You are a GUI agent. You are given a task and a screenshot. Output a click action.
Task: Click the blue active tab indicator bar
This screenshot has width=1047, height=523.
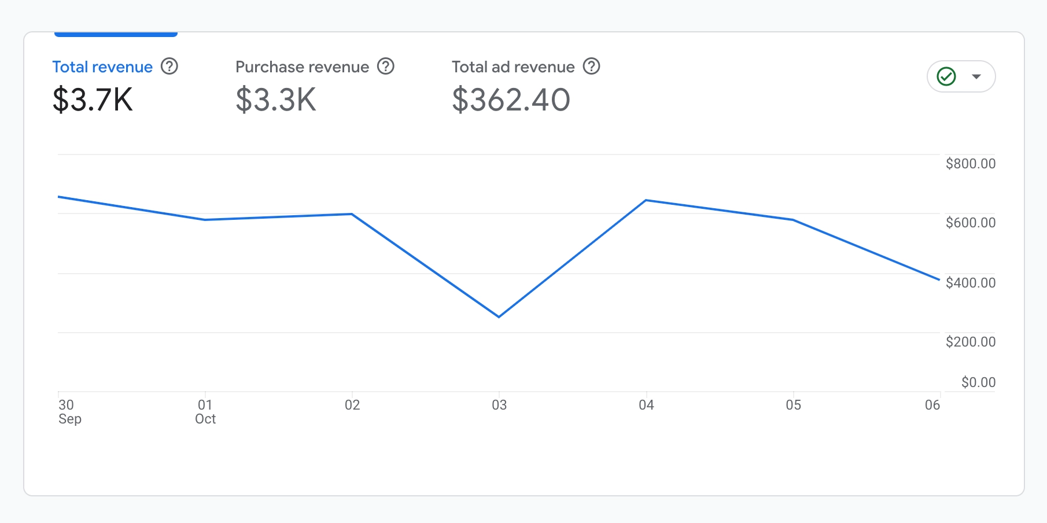click(116, 35)
